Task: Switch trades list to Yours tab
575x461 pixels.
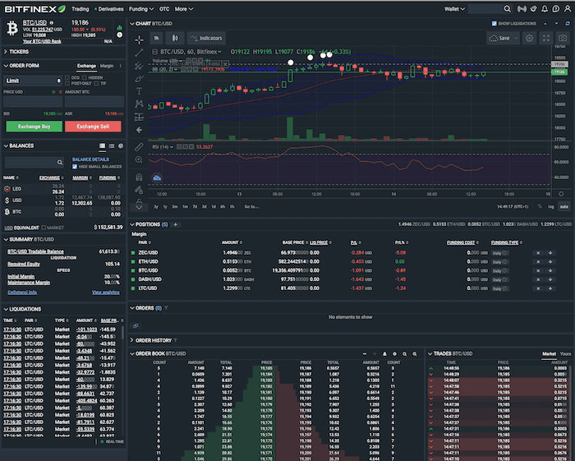Action: pos(565,354)
